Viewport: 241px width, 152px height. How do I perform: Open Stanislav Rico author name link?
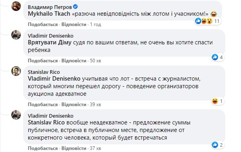[x=42, y=72]
